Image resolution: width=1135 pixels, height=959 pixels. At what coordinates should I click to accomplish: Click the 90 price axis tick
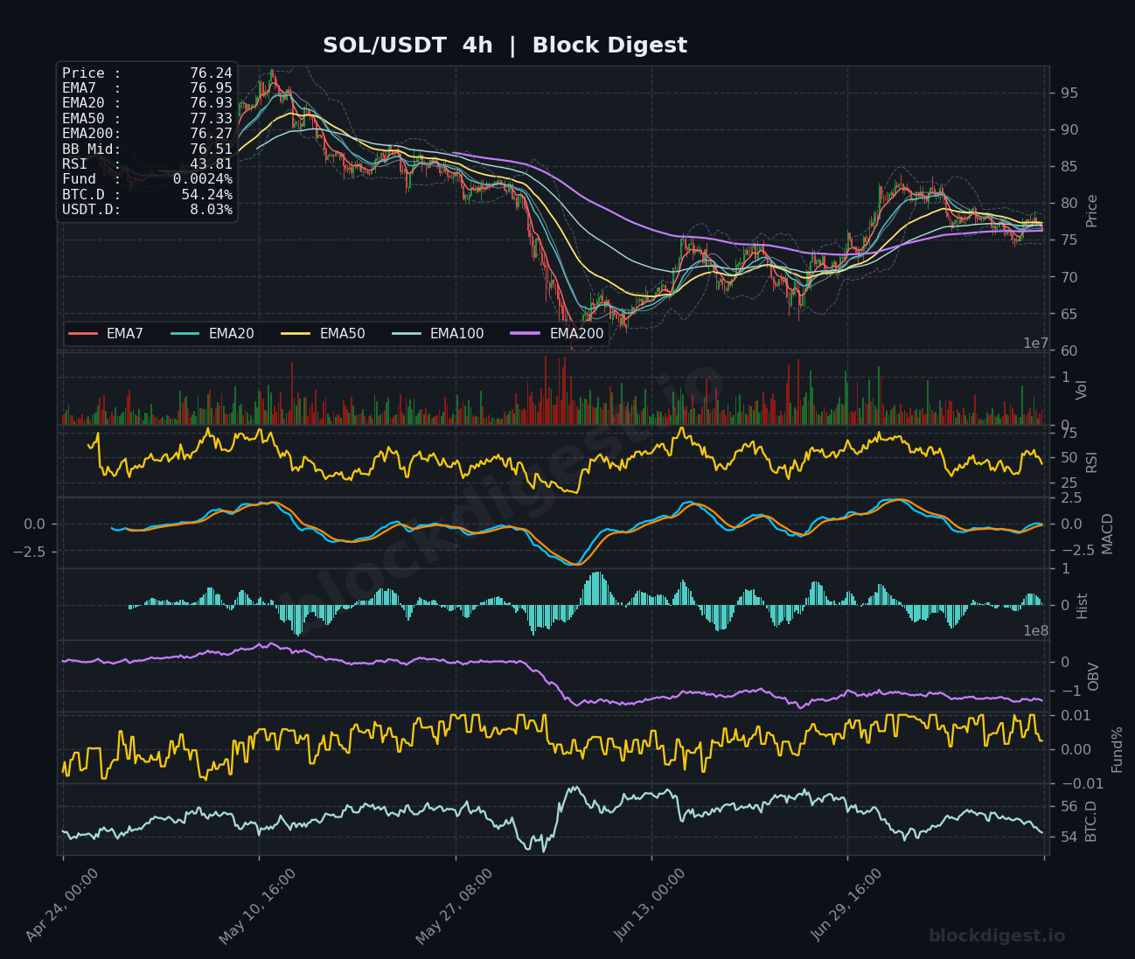(x=1069, y=130)
